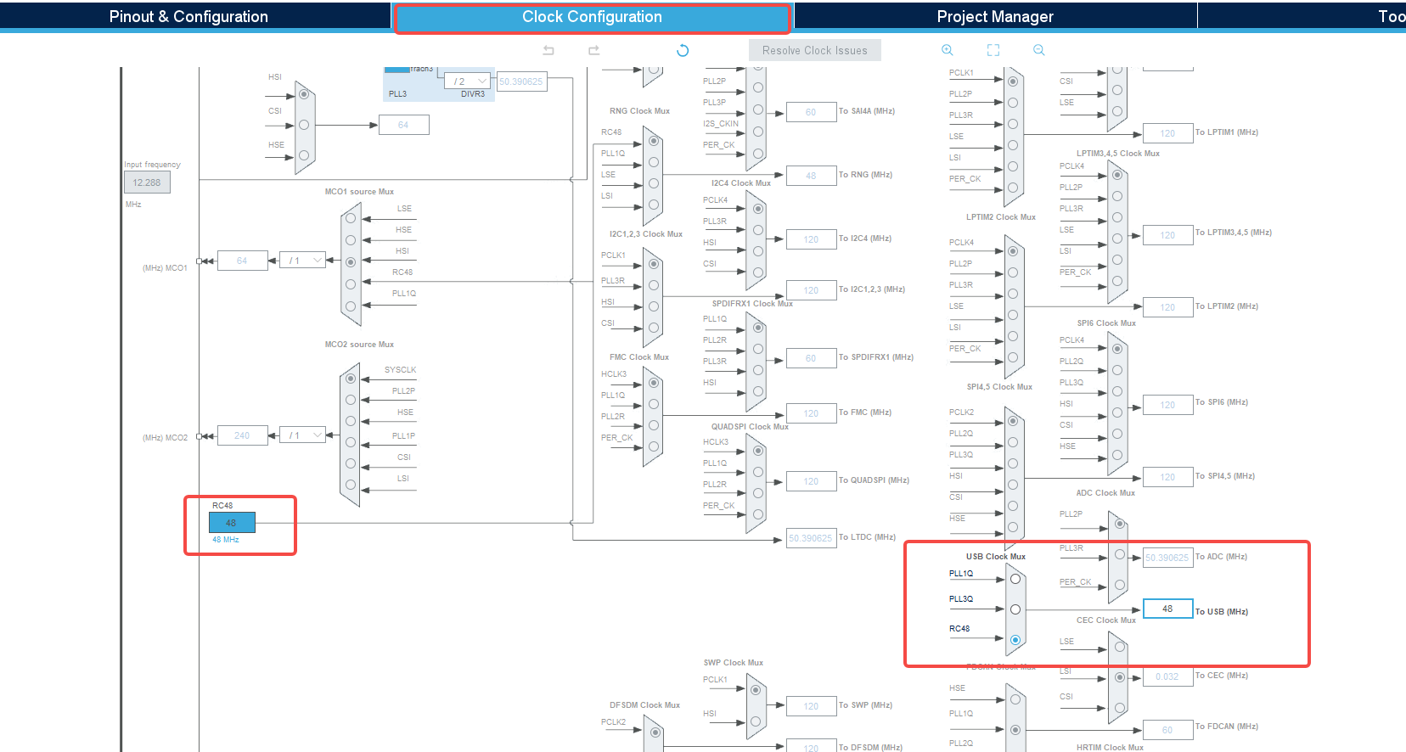Click the To LTDC 50.390625 value

click(810, 538)
